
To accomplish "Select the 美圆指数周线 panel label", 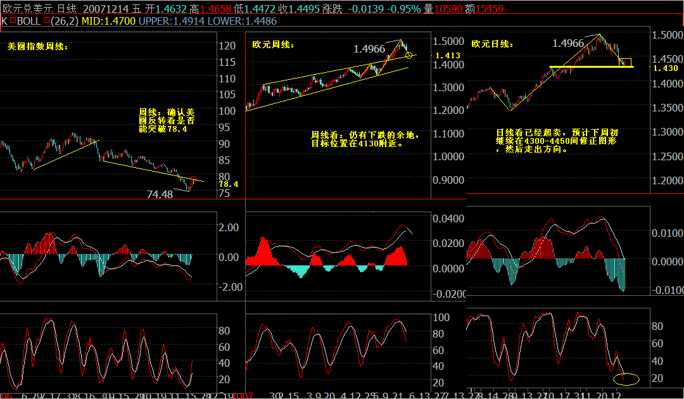I will pyautogui.click(x=38, y=46).
